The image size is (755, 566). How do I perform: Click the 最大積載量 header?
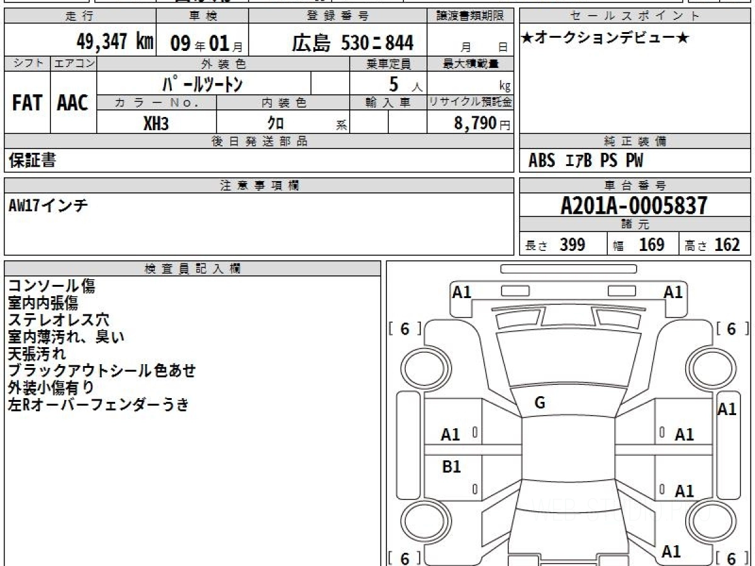(471, 64)
